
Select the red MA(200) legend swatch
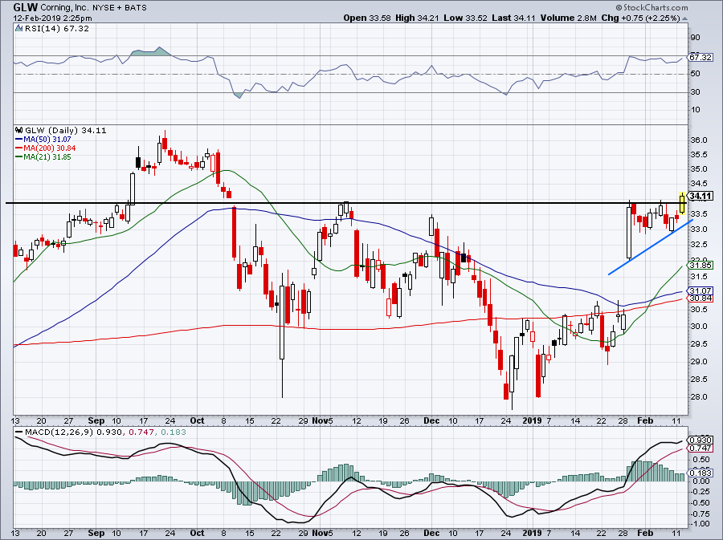pyautogui.click(x=19, y=148)
